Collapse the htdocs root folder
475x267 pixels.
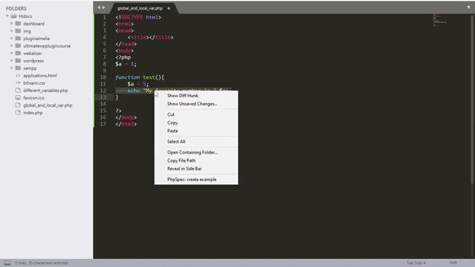(x=7, y=16)
